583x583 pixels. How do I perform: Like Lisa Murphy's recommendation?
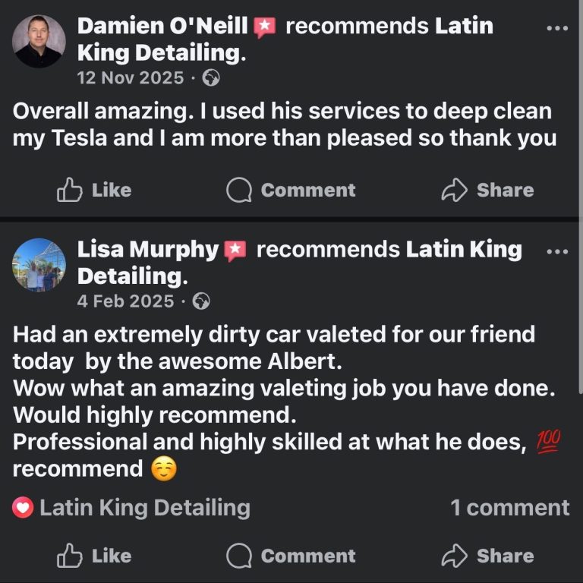coord(95,556)
